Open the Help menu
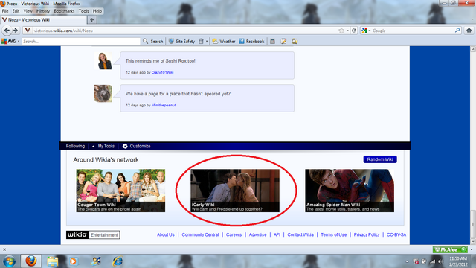 [x=97, y=11]
